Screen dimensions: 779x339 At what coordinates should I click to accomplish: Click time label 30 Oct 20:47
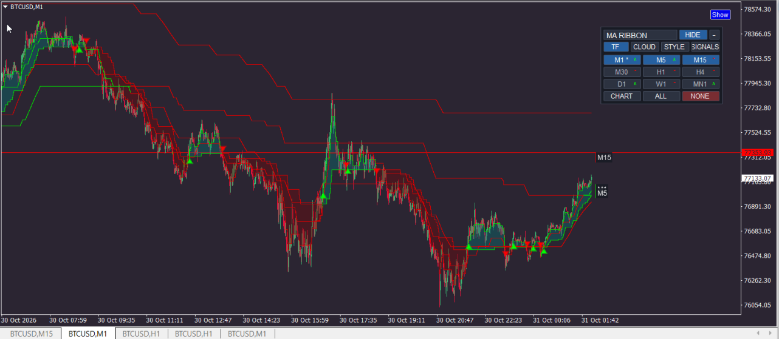455,320
